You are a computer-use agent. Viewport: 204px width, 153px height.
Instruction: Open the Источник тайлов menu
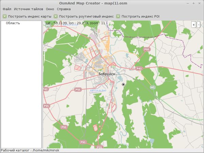(x=29, y=9)
